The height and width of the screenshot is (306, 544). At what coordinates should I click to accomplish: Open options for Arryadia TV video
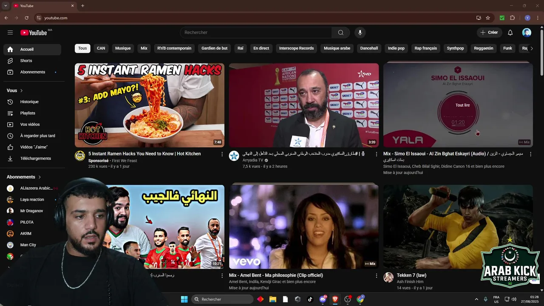pyautogui.click(x=376, y=154)
